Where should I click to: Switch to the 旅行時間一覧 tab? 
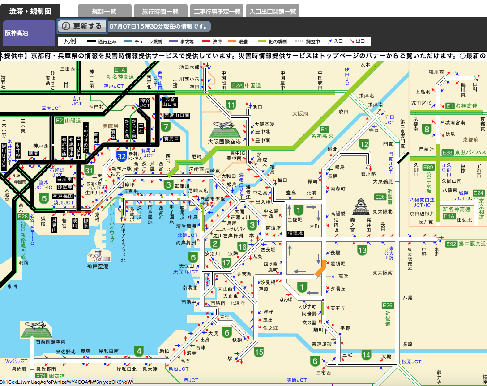pos(160,11)
